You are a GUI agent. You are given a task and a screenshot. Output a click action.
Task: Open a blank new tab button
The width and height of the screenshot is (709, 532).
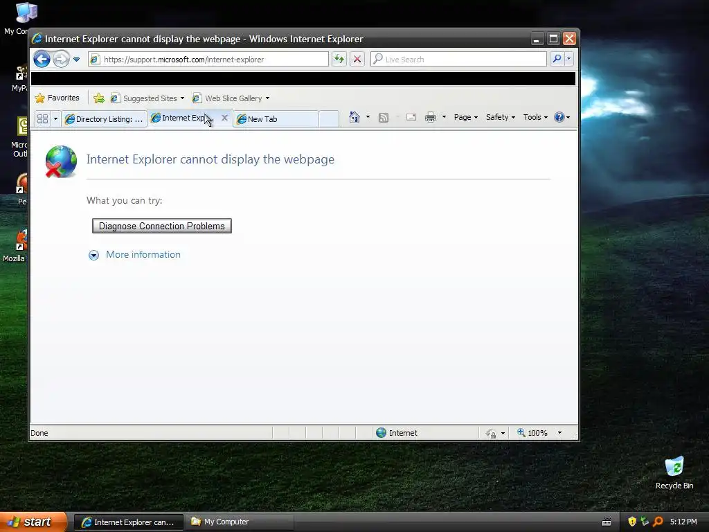(329, 119)
